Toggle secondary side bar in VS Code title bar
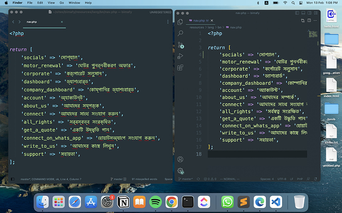Viewport: 342px width, 213px height. point(309,13)
